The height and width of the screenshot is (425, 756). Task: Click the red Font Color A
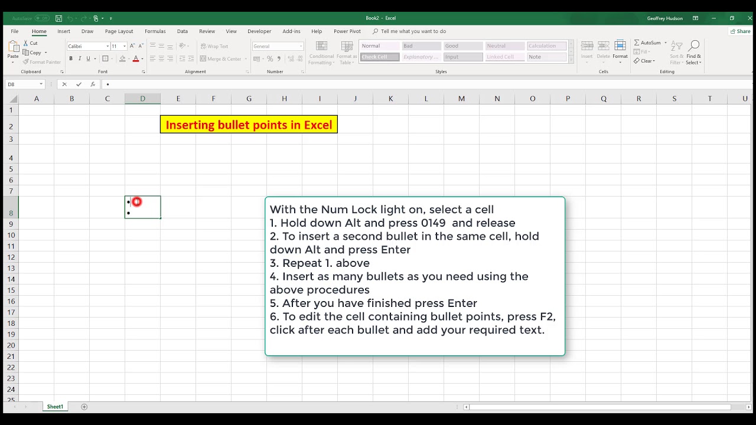135,58
